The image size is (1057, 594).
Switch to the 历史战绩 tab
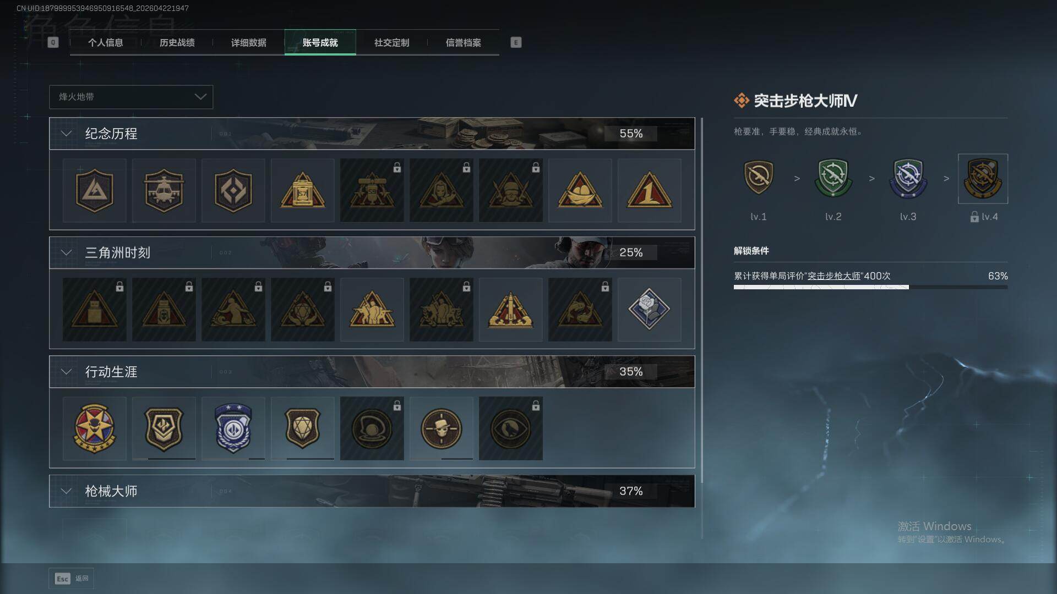(x=177, y=42)
